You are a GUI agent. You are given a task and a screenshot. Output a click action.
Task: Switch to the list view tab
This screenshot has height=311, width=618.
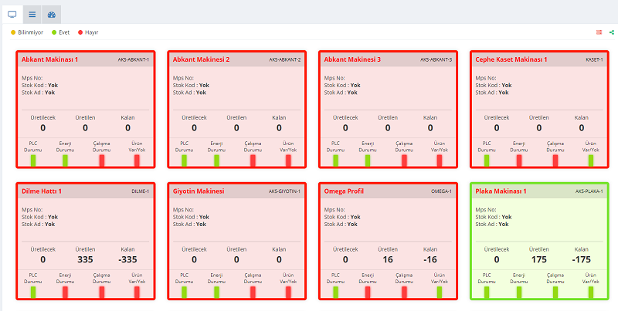32,14
